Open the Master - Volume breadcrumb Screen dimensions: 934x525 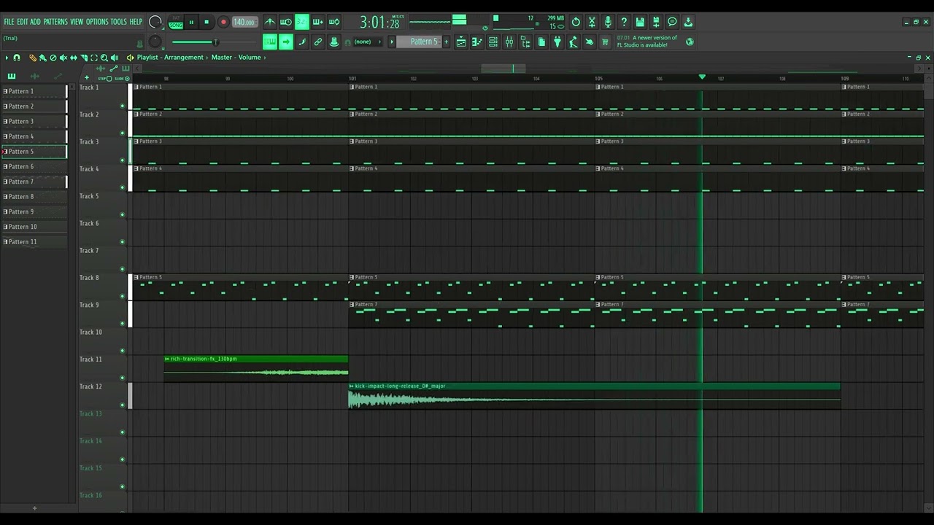(236, 58)
